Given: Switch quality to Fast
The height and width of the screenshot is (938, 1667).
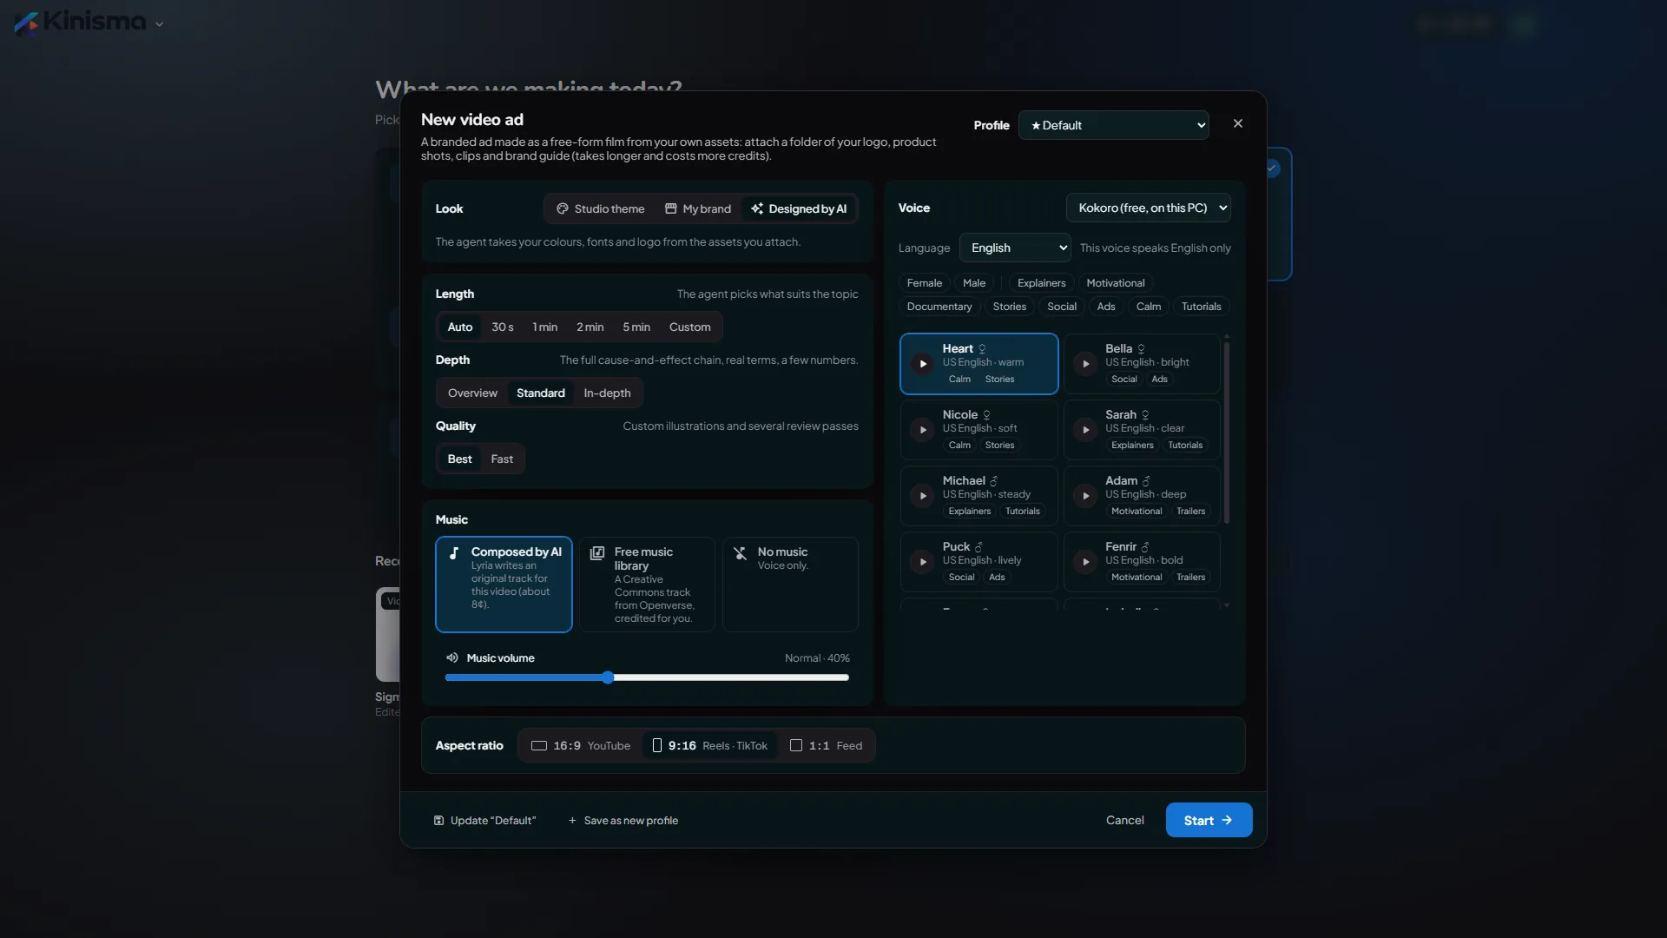Looking at the screenshot, I should 502,459.
